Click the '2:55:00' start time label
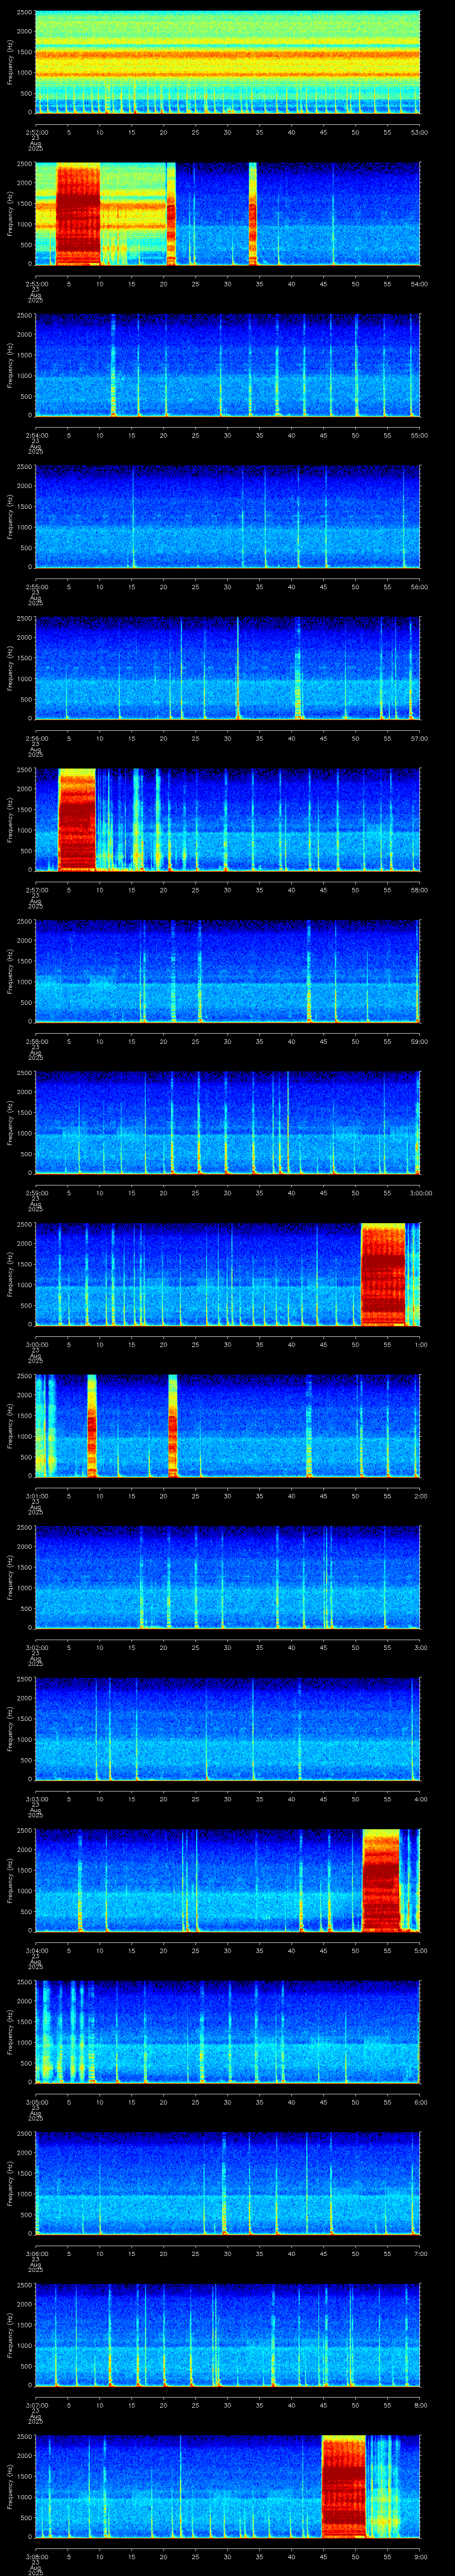The width and height of the screenshot is (455, 2576). (x=36, y=586)
